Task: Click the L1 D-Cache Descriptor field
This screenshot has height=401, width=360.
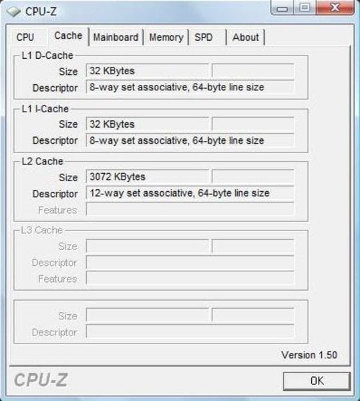Action: (190, 87)
